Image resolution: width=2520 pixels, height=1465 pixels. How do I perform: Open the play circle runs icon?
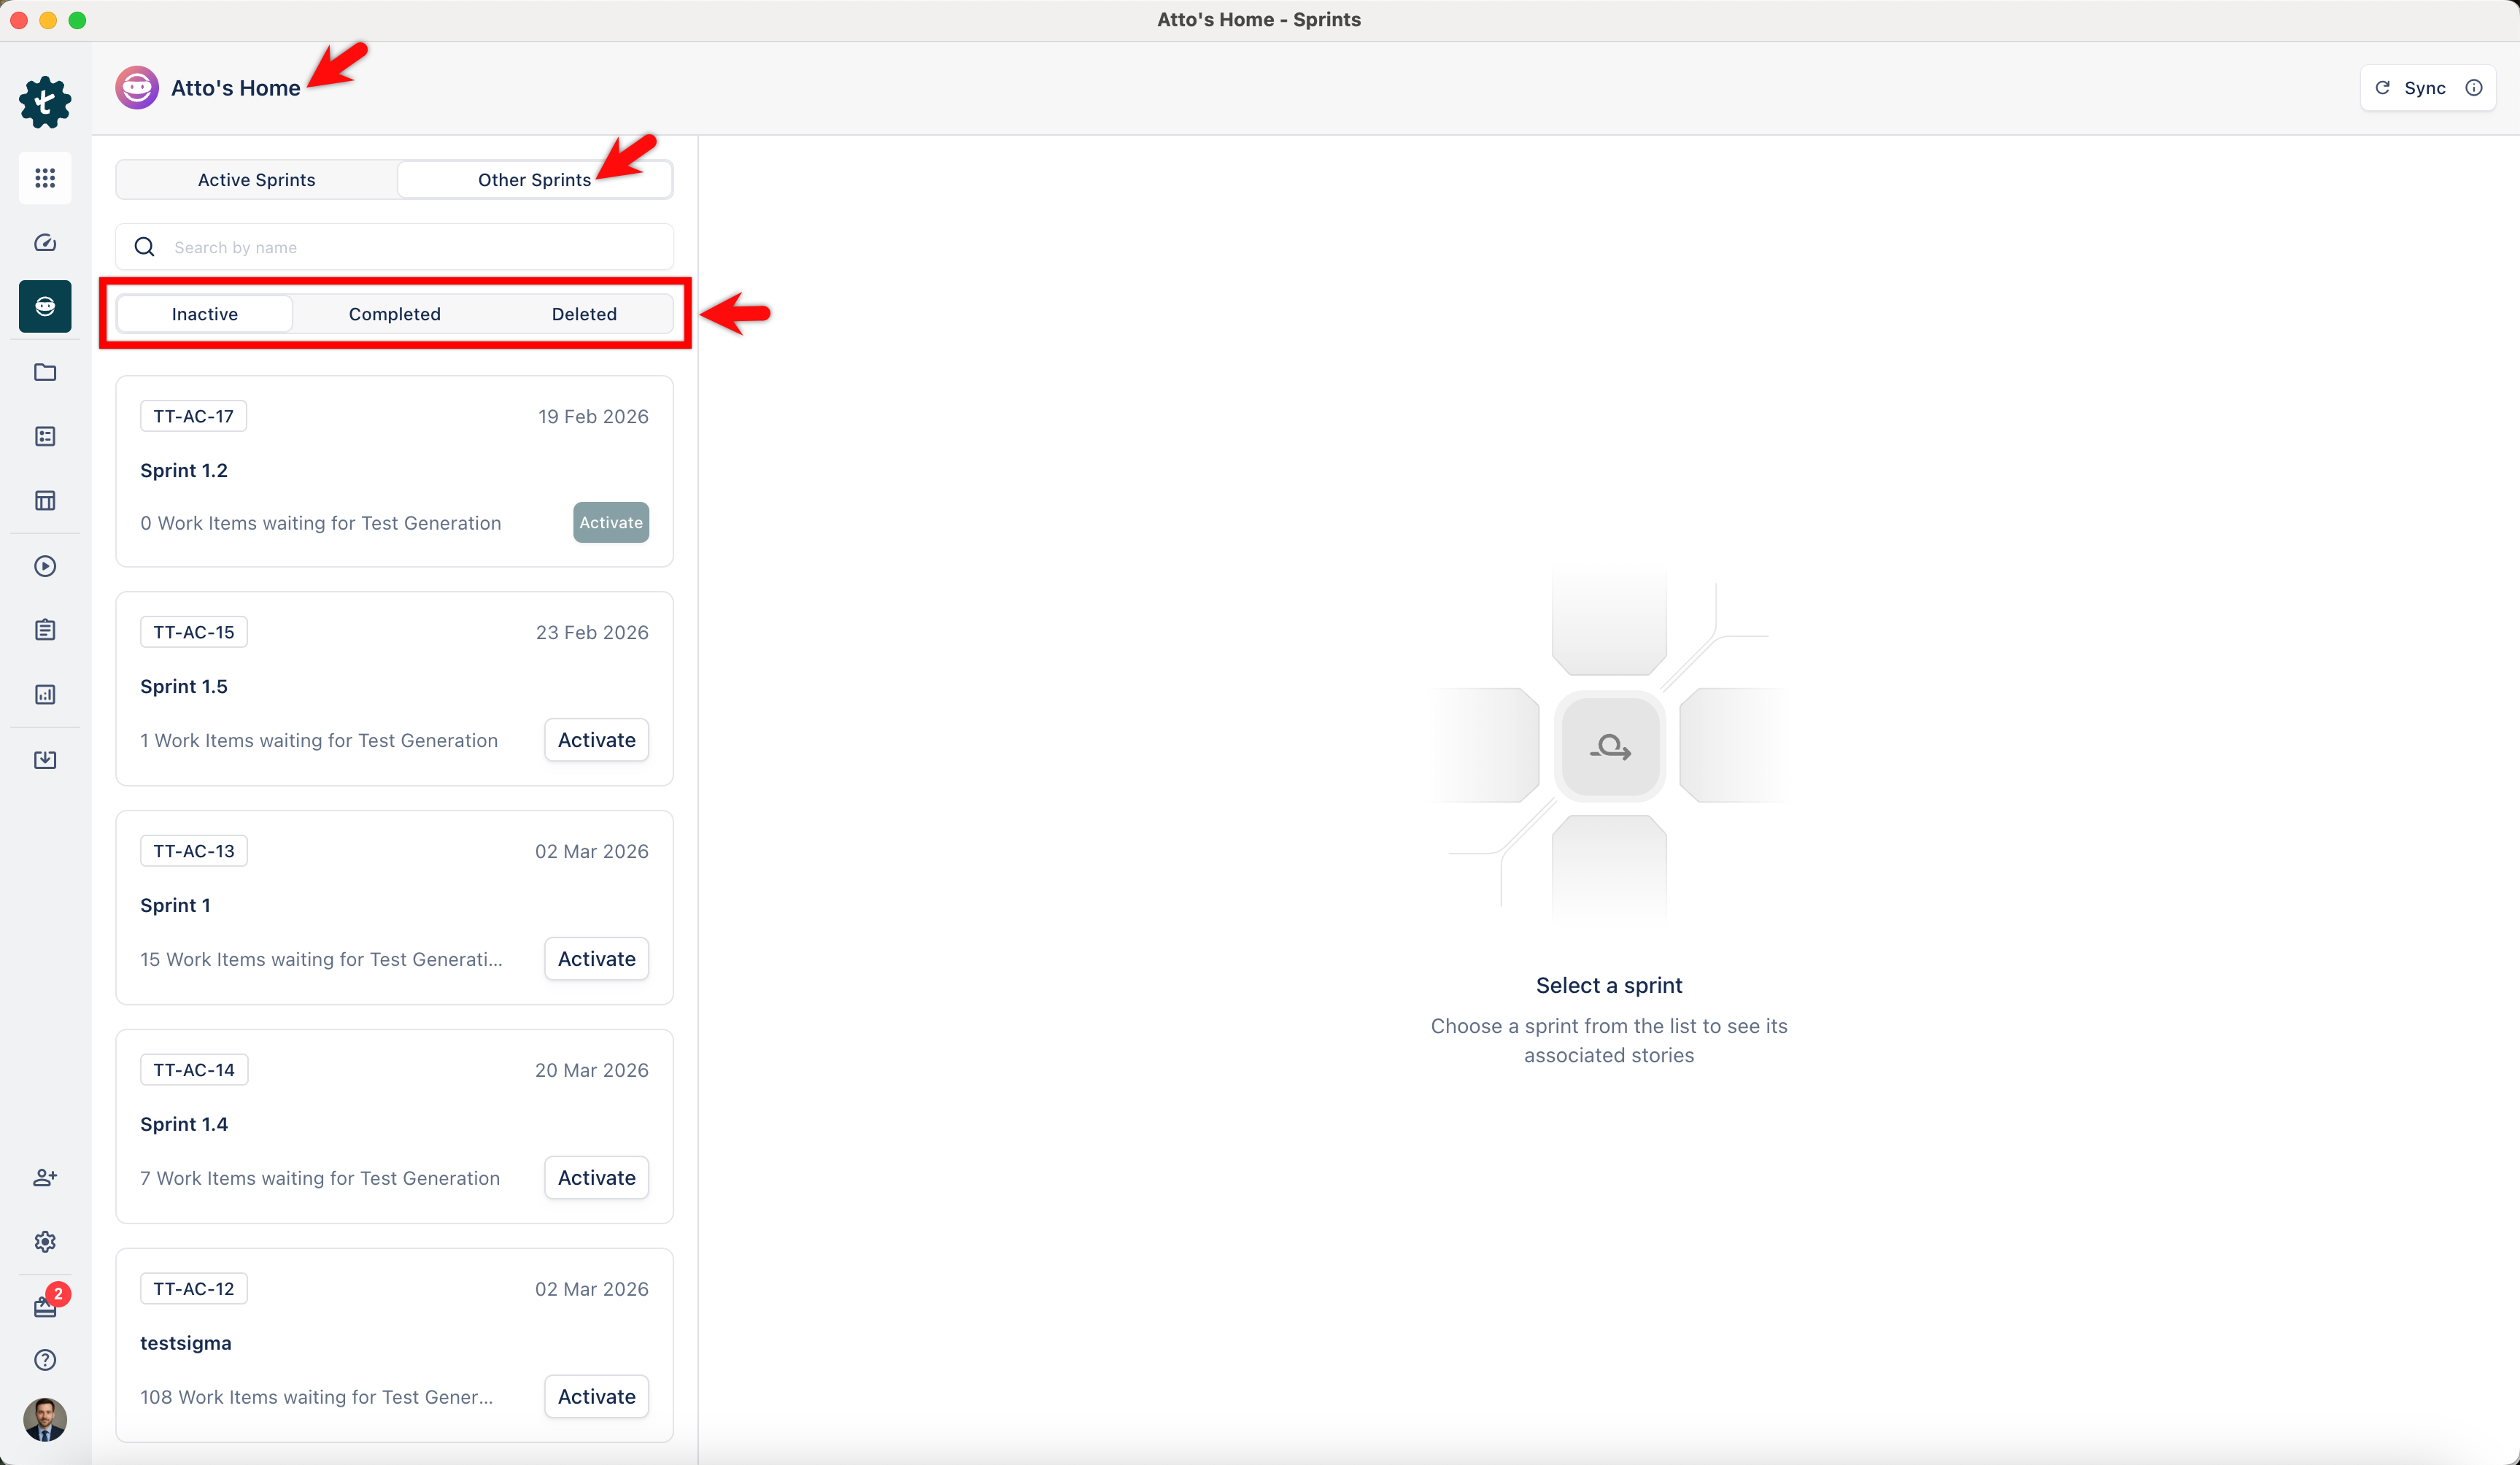coord(45,566)
